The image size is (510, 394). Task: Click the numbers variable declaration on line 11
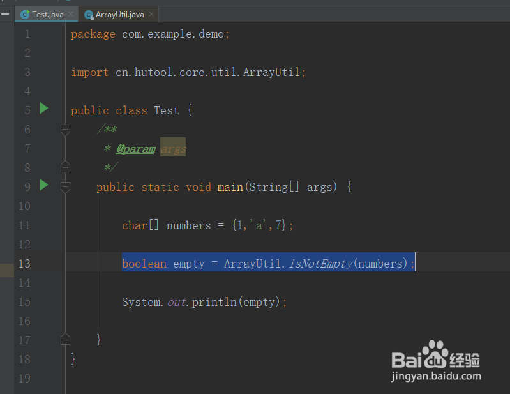pos(189,225)
